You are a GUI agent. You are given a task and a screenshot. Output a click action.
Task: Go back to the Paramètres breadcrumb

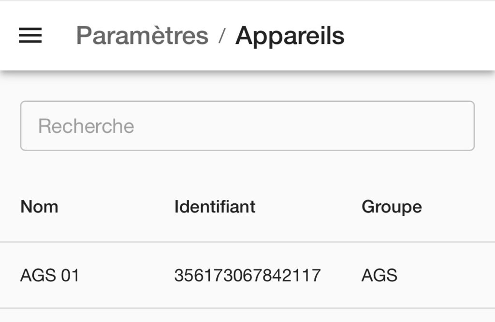142,35
